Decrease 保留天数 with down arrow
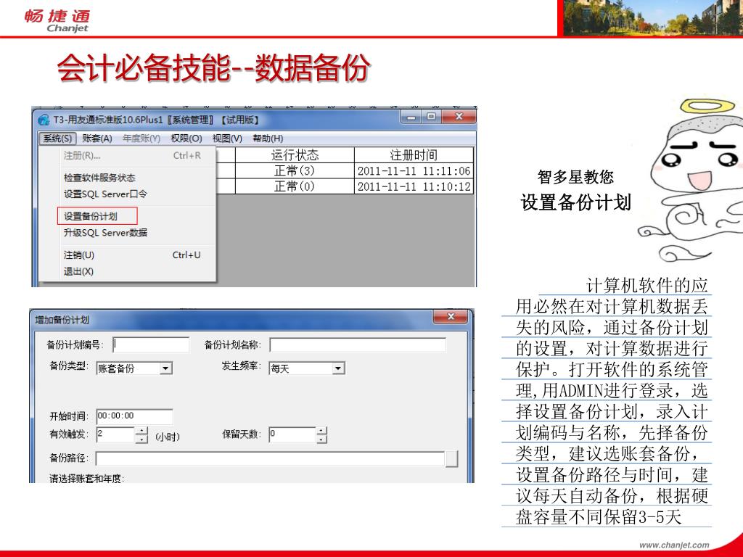Viewport: 743px width, 557px height. pos(321,439)
